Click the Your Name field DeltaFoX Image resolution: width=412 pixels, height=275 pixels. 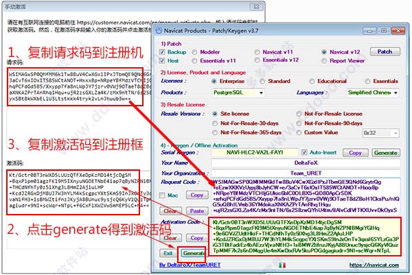pyautogui.click(x=306, y=163)
